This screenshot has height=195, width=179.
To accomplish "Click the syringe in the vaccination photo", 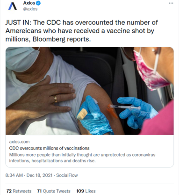I will pos(124,108).
